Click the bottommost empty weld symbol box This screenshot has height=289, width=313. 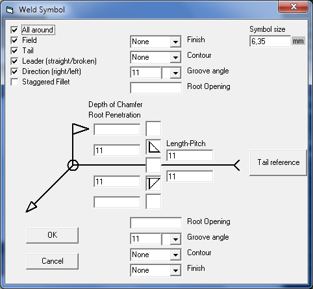153,201
